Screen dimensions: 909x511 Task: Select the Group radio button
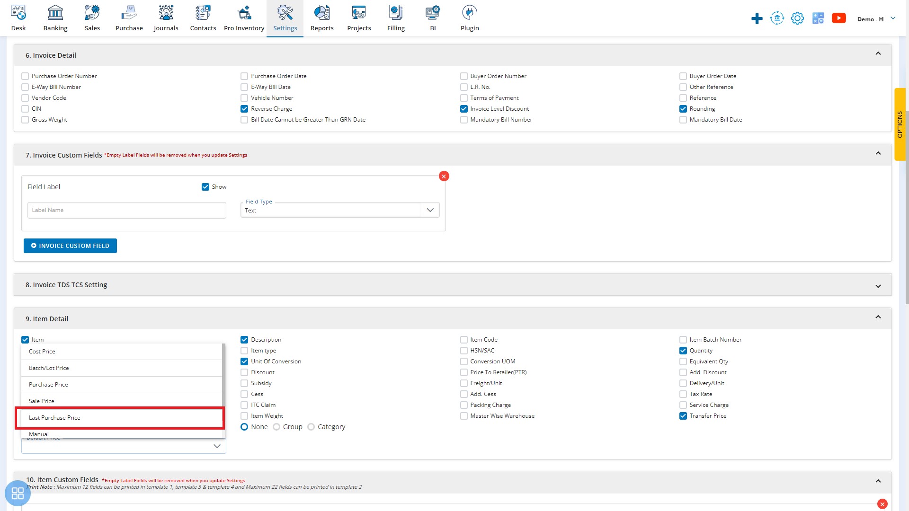(276, 427)
